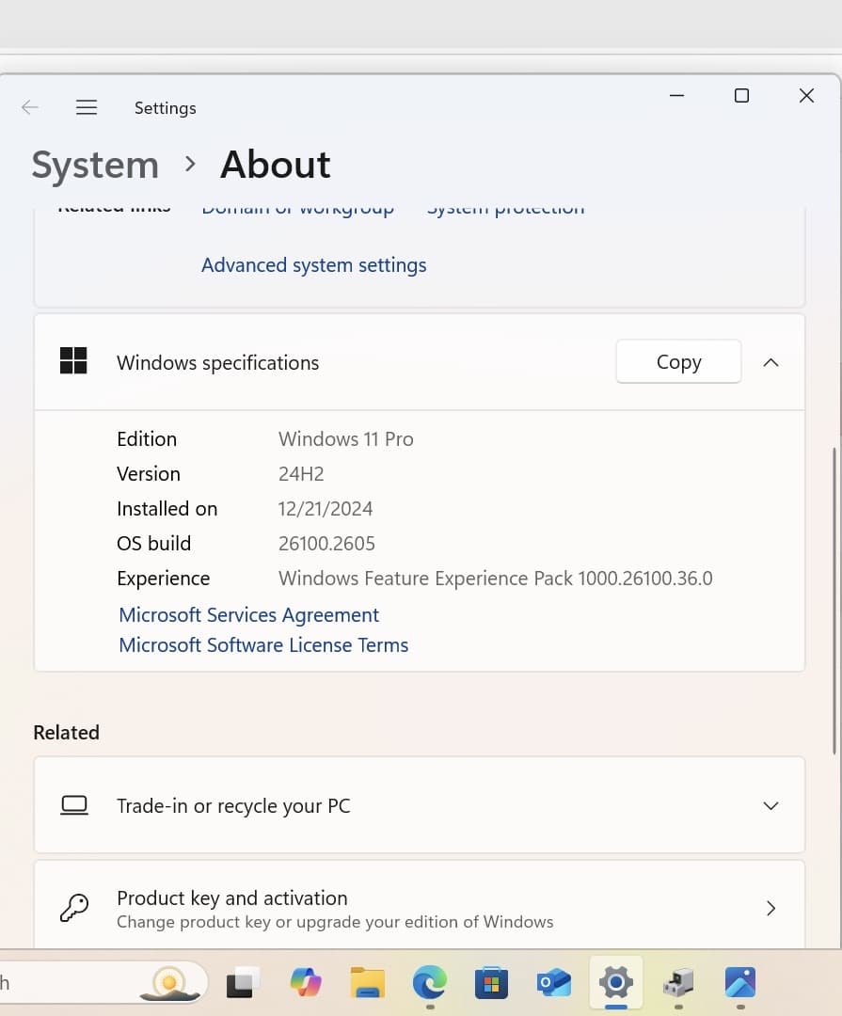Image resolution: width=842 pixels, height=1016 pixels.
Task: Click System in the breadcrumb
Action: coord(95,166)
